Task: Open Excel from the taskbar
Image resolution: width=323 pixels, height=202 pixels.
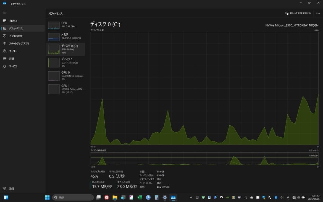Action: click(140, 198)
